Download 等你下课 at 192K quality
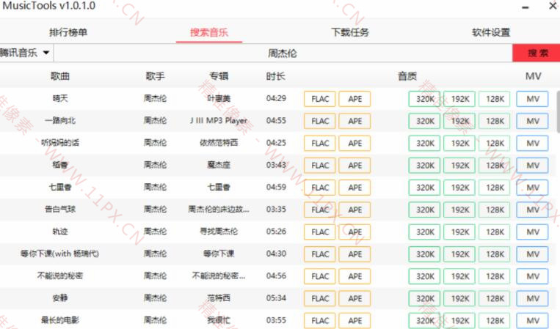 [x=459, y=254]
